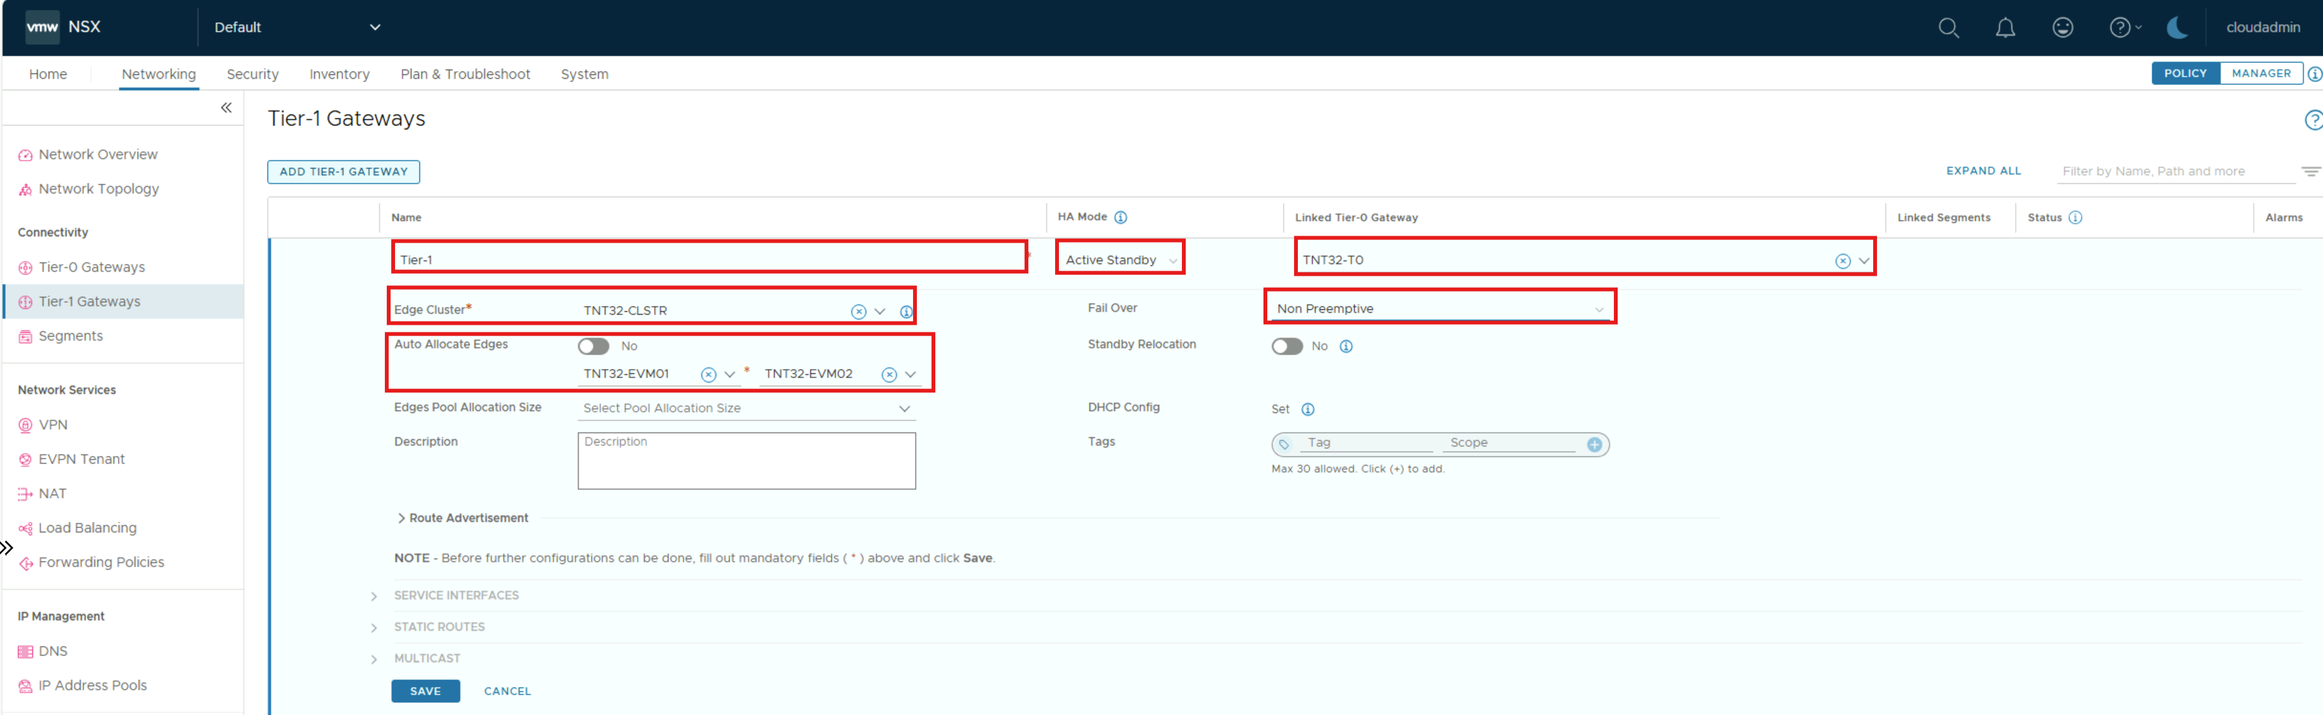Screen dimensions: 2323x715
Task: Switch to MANAGER mode
Action: tap(2261, 74)
